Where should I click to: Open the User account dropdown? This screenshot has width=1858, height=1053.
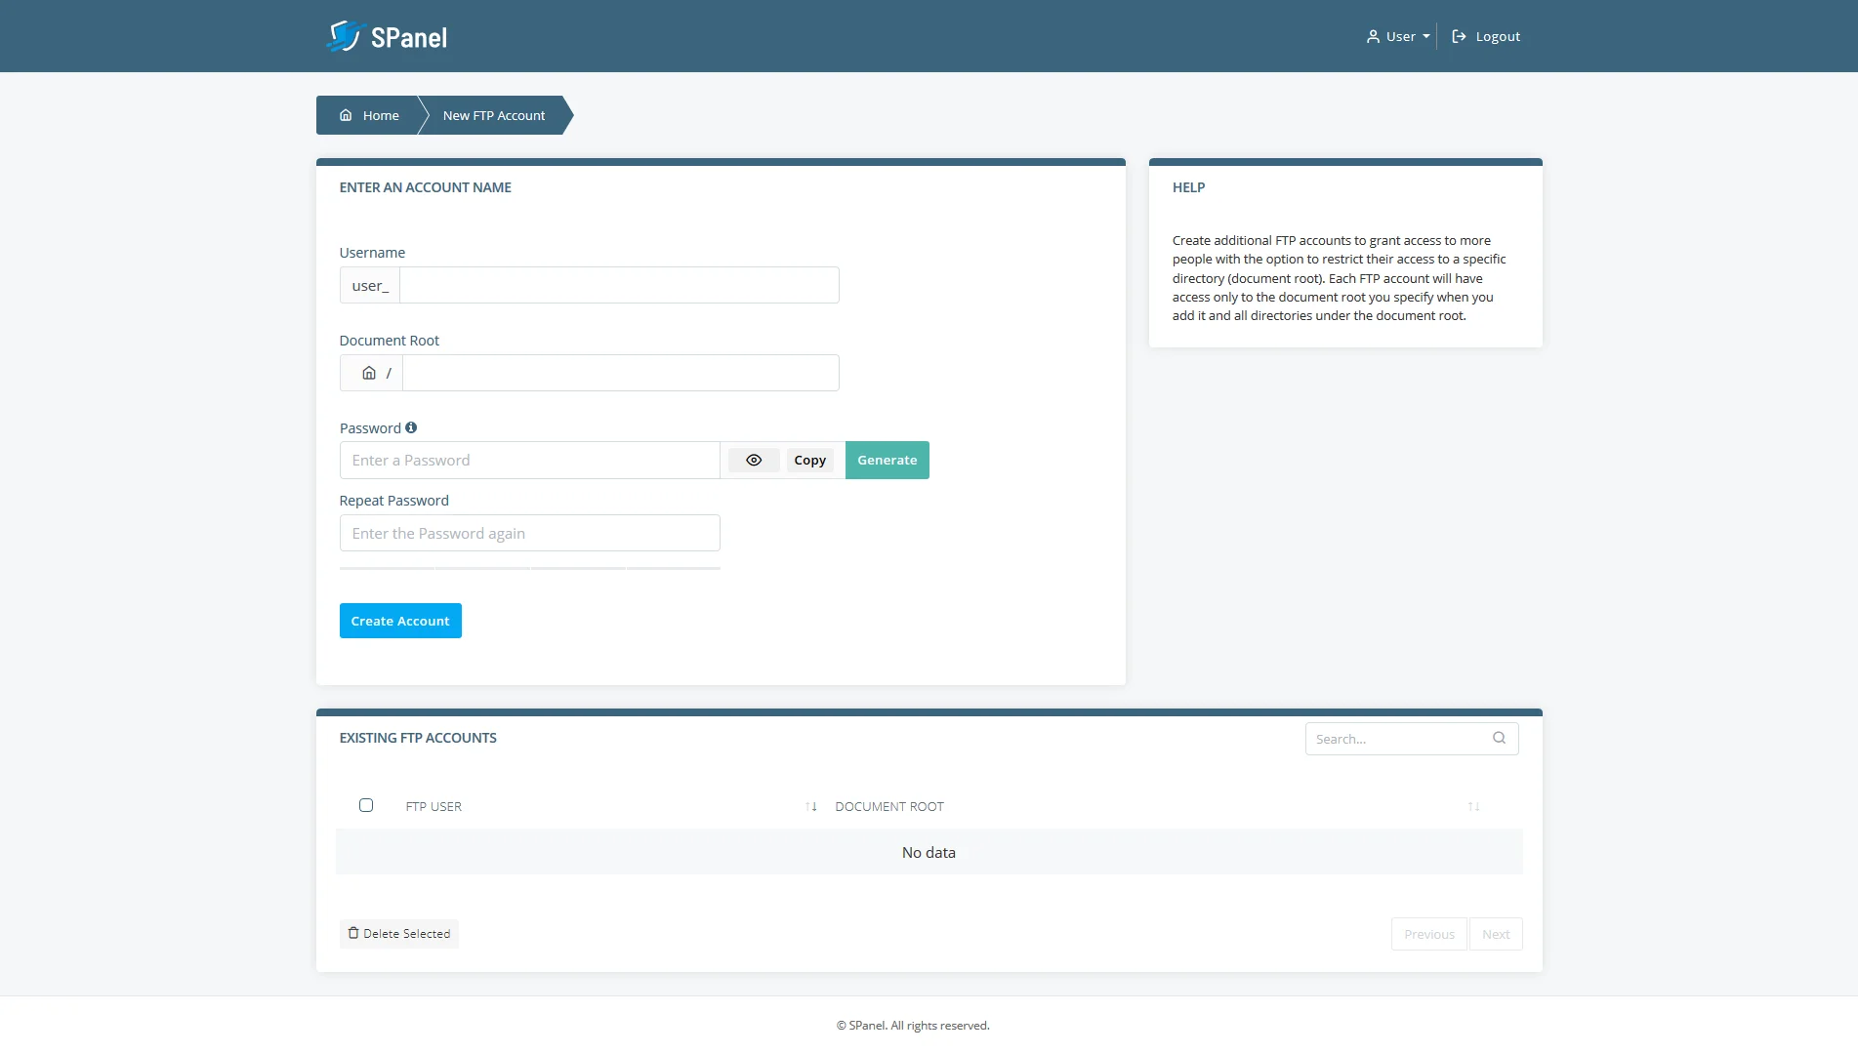(x=1397, y=35)
